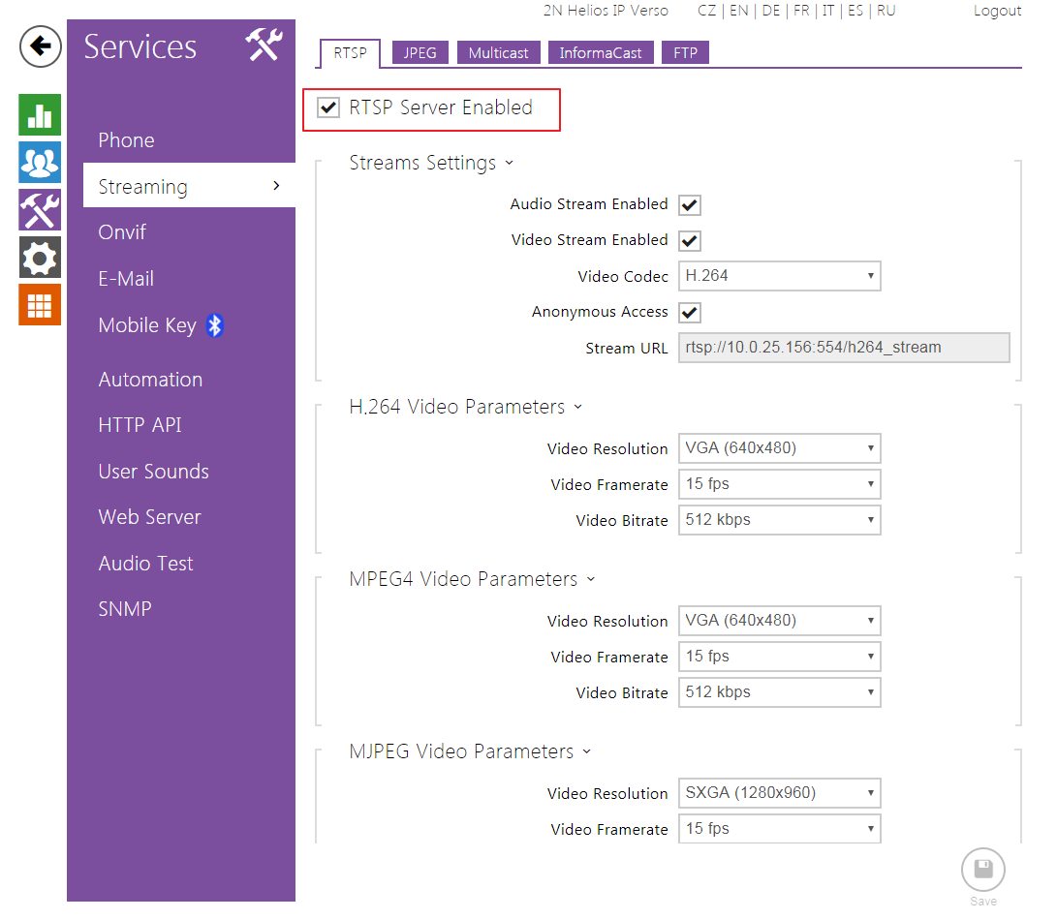The width and height of the screenshot is (1057, 919).
Task: Disable the RTSP Server Enabled checkbox
Action: tap(329, 108)
